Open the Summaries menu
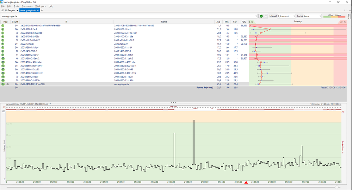Image resolution: width=352 pixels, height=190 pixels. (27, 6)
